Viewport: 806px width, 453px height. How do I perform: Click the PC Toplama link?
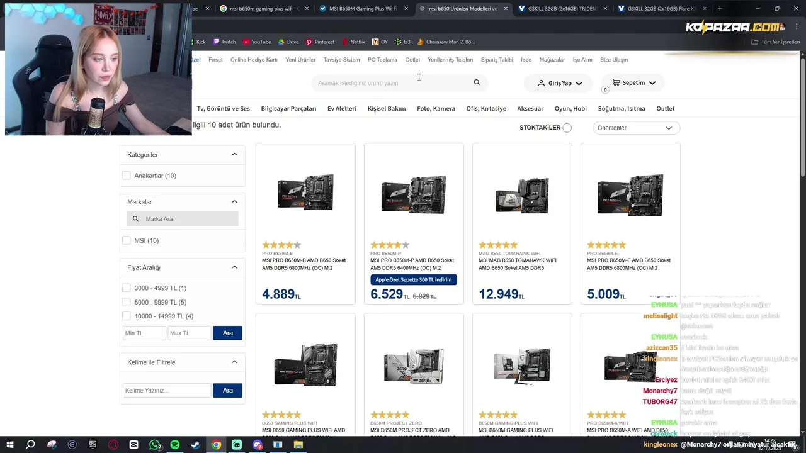click(x=382, y=60)
